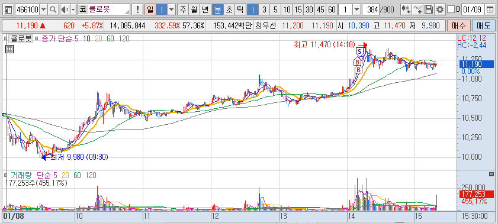Viewport: 498px width, 223px height.
Task: Click the date field 01/09
Action: coord(473,9)
